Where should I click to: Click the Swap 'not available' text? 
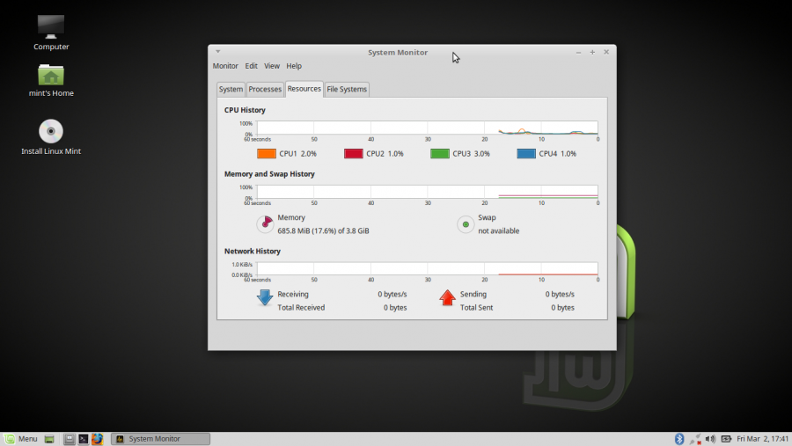[x=499, y=230]
